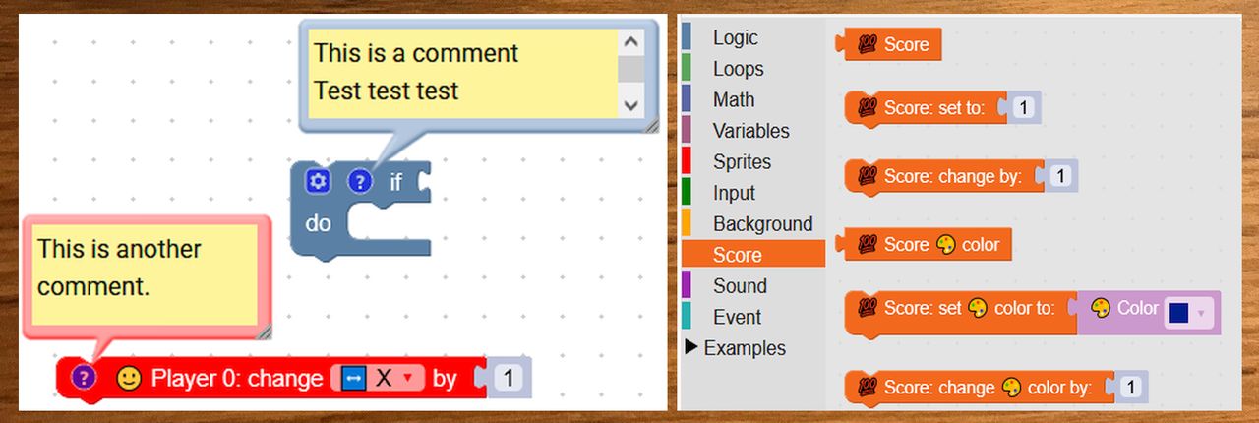
Task: Click the smiley face icon on Player block
Action: [x=129, y=378]
